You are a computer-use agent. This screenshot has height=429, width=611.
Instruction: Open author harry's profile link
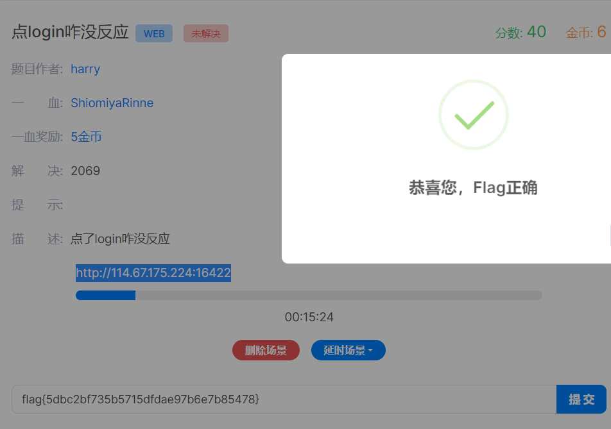pyautogui.click(x=85, y=69)
